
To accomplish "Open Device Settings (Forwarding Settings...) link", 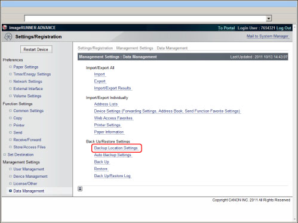I will pyautogui.click(x=167, y=111).
